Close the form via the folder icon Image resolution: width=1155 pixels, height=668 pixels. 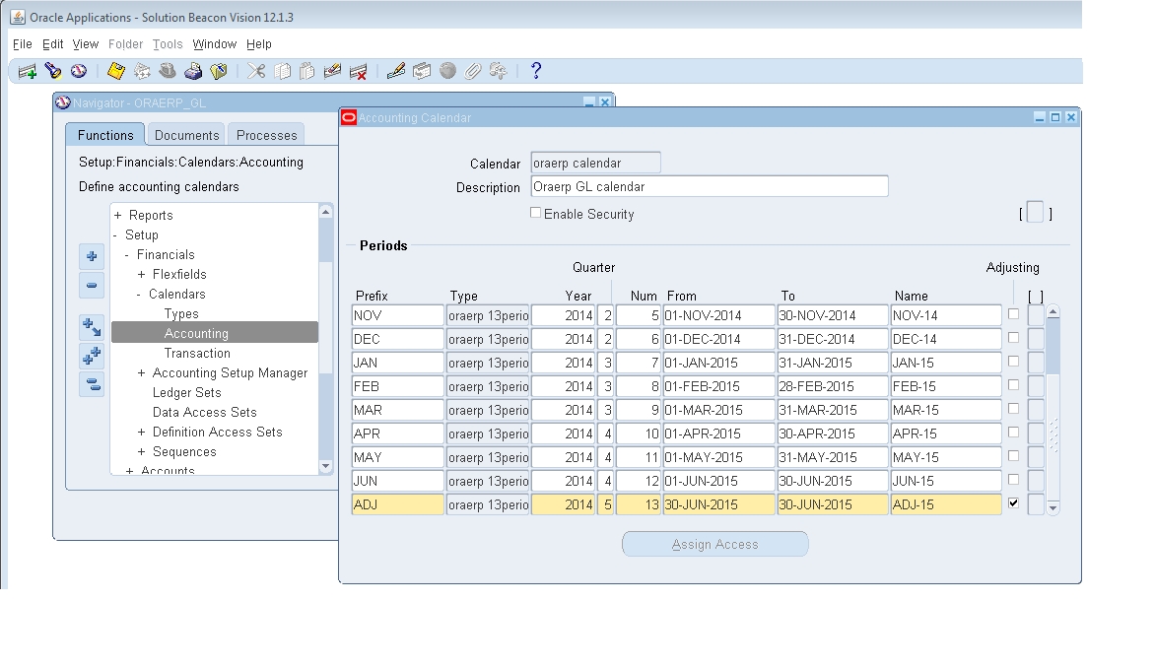219,71
